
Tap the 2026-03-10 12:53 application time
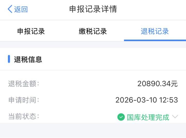coord(146,100)
